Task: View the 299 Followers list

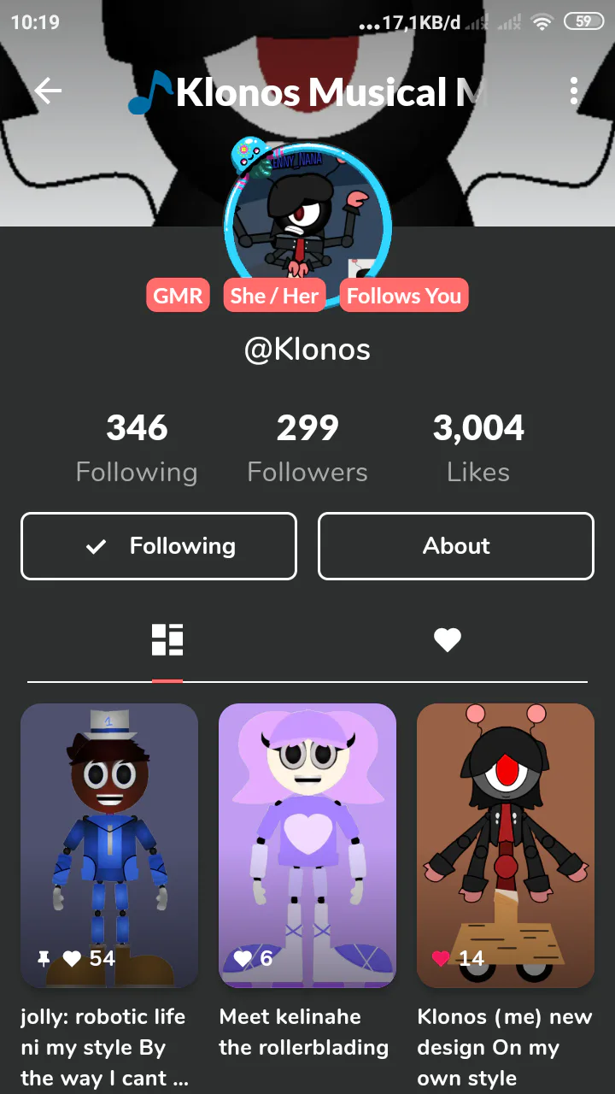Action: (x=307, y=448)
